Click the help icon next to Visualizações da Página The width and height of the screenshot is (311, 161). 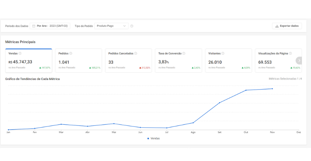[290, 53]
